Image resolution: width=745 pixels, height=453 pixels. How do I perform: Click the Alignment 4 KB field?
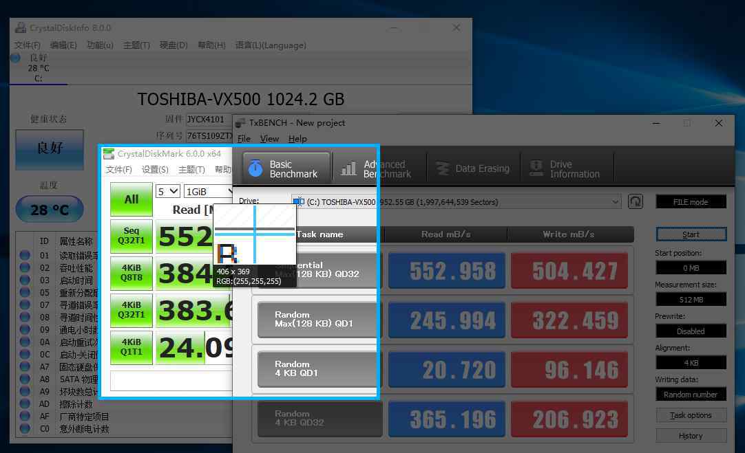[x=691, y=362]
